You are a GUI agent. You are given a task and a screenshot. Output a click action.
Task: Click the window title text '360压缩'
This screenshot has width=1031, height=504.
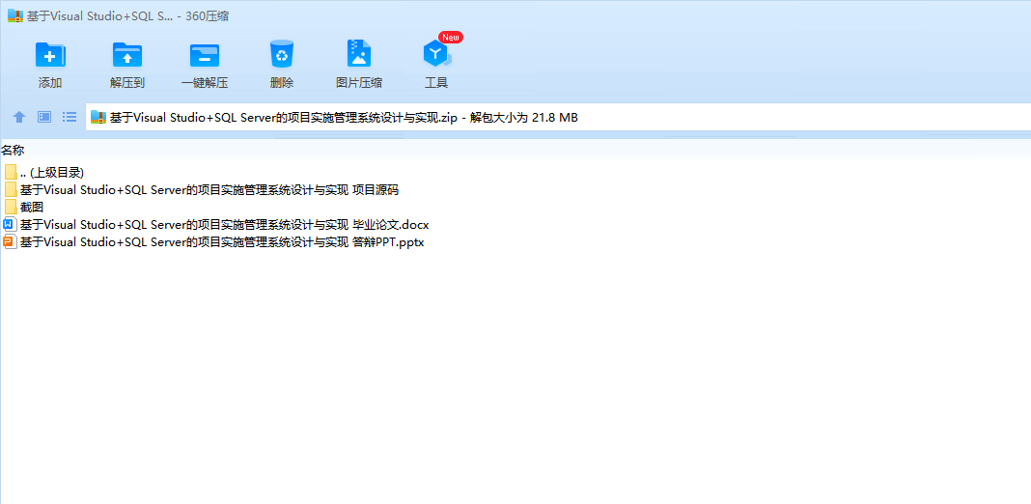(207, 16)
